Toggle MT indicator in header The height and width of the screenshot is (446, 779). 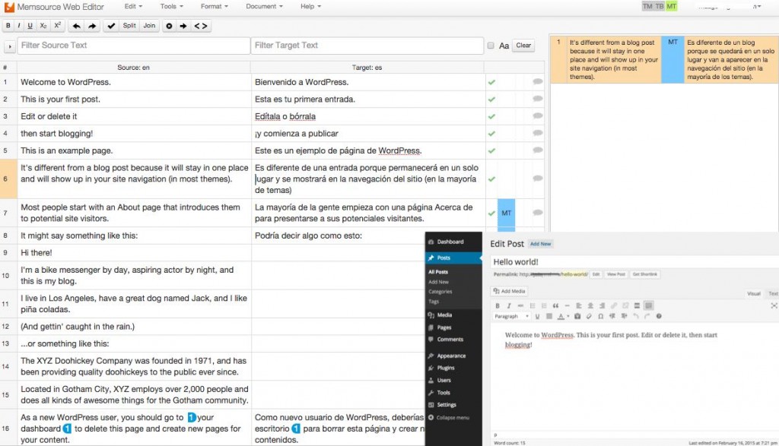coord(672,6)
